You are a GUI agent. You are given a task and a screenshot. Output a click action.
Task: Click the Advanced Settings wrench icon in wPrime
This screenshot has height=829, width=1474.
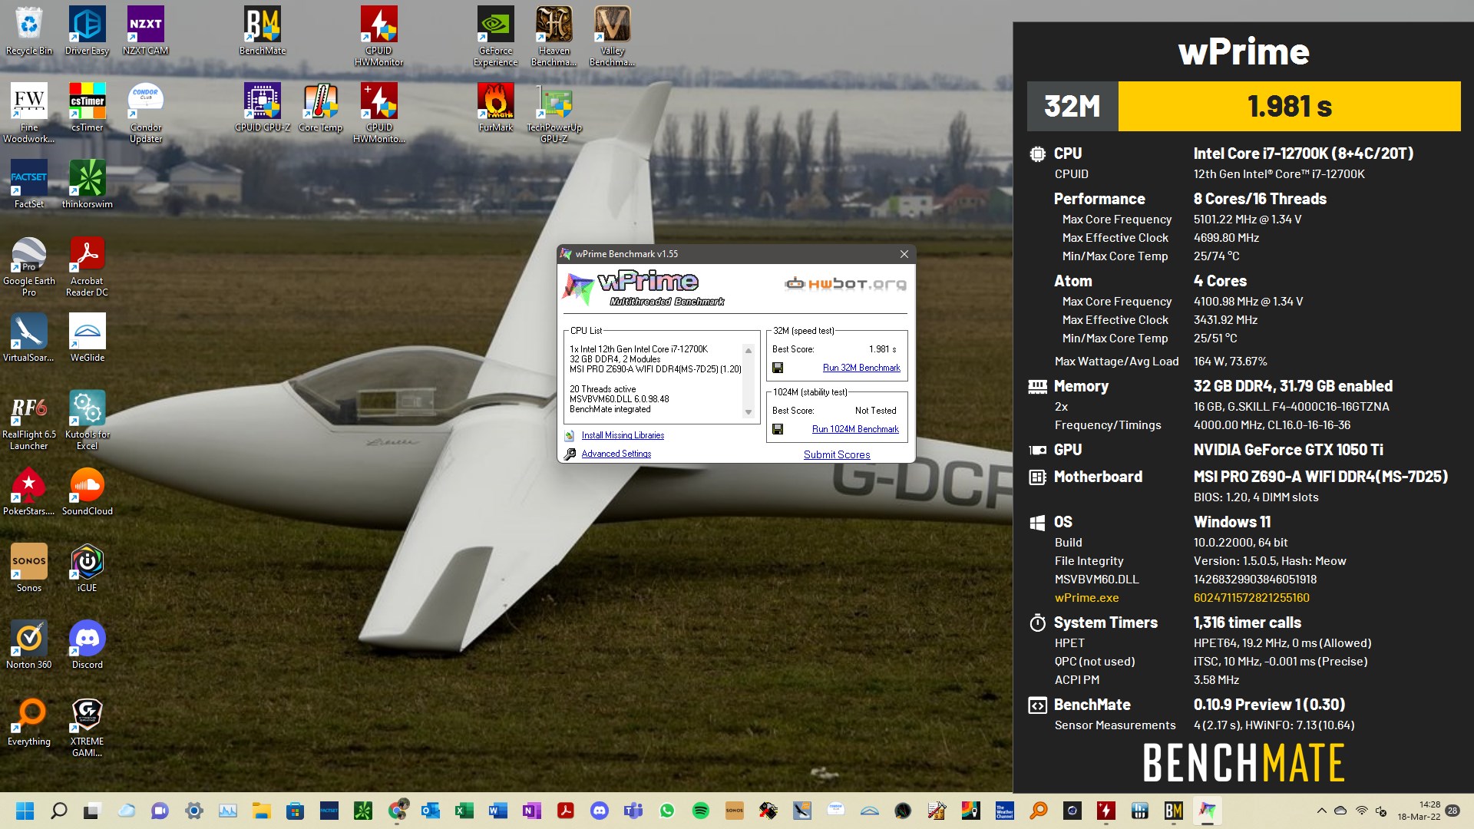(570, 454)
